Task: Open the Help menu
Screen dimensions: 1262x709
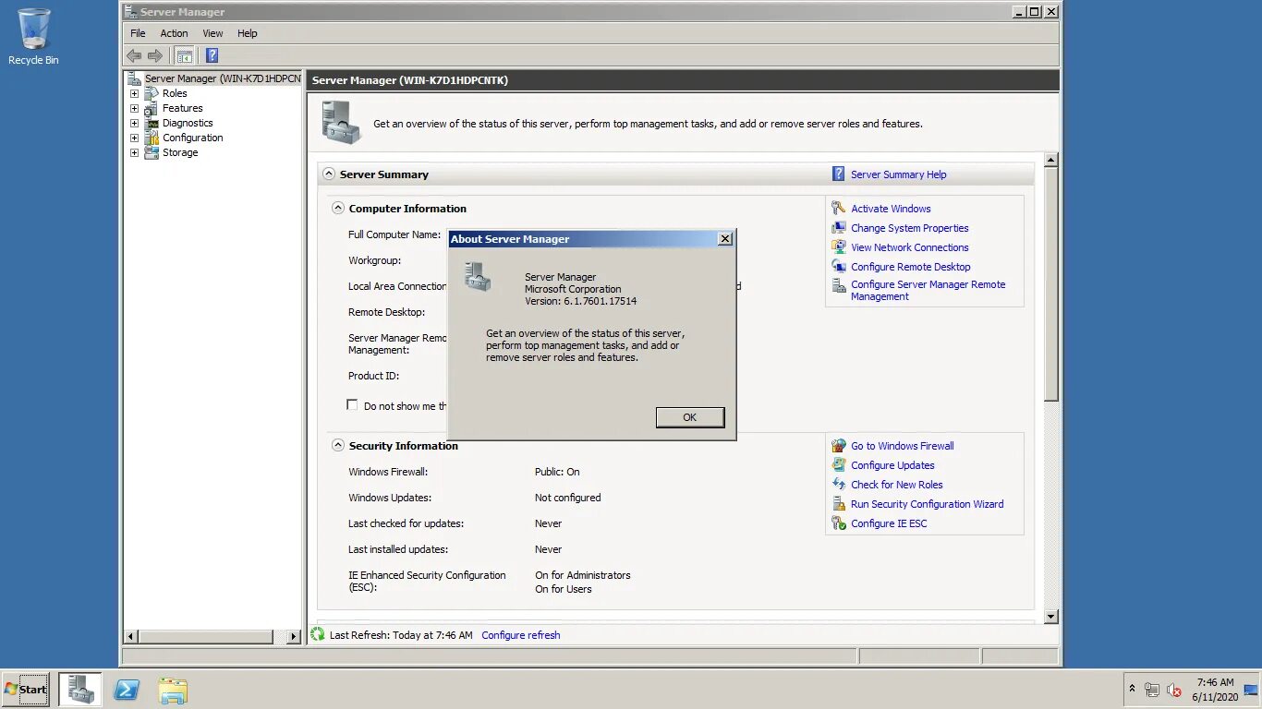Action: point(247,33)
